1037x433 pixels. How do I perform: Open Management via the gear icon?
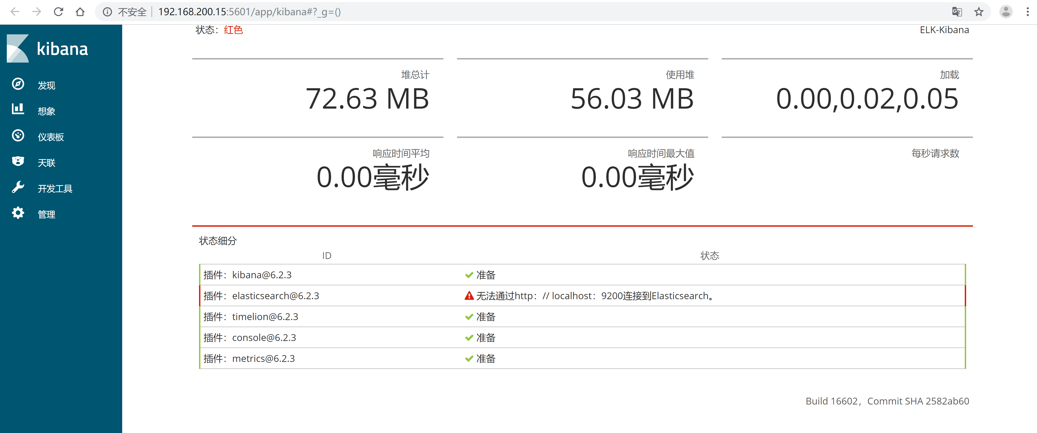tap(18, 213)
